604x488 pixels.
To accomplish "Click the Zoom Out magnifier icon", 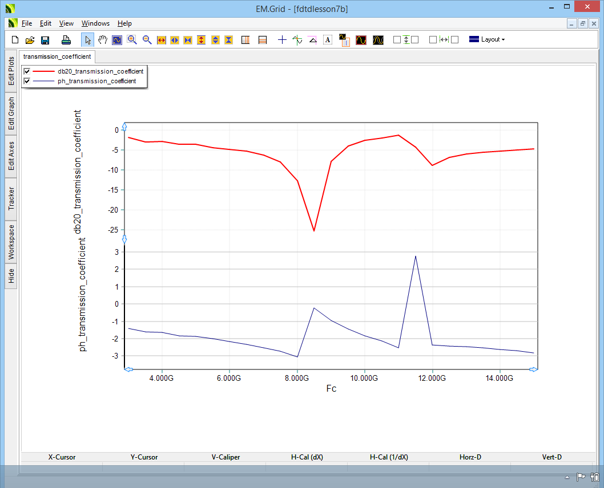I will 147,40.
